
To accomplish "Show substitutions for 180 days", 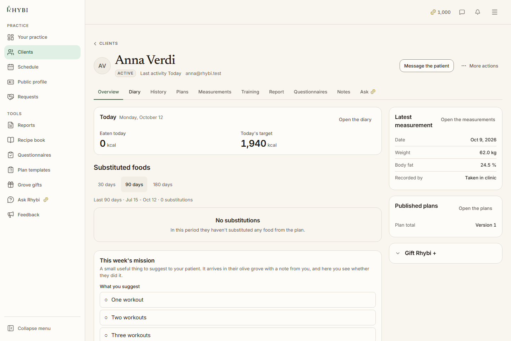I will (163, 185).
